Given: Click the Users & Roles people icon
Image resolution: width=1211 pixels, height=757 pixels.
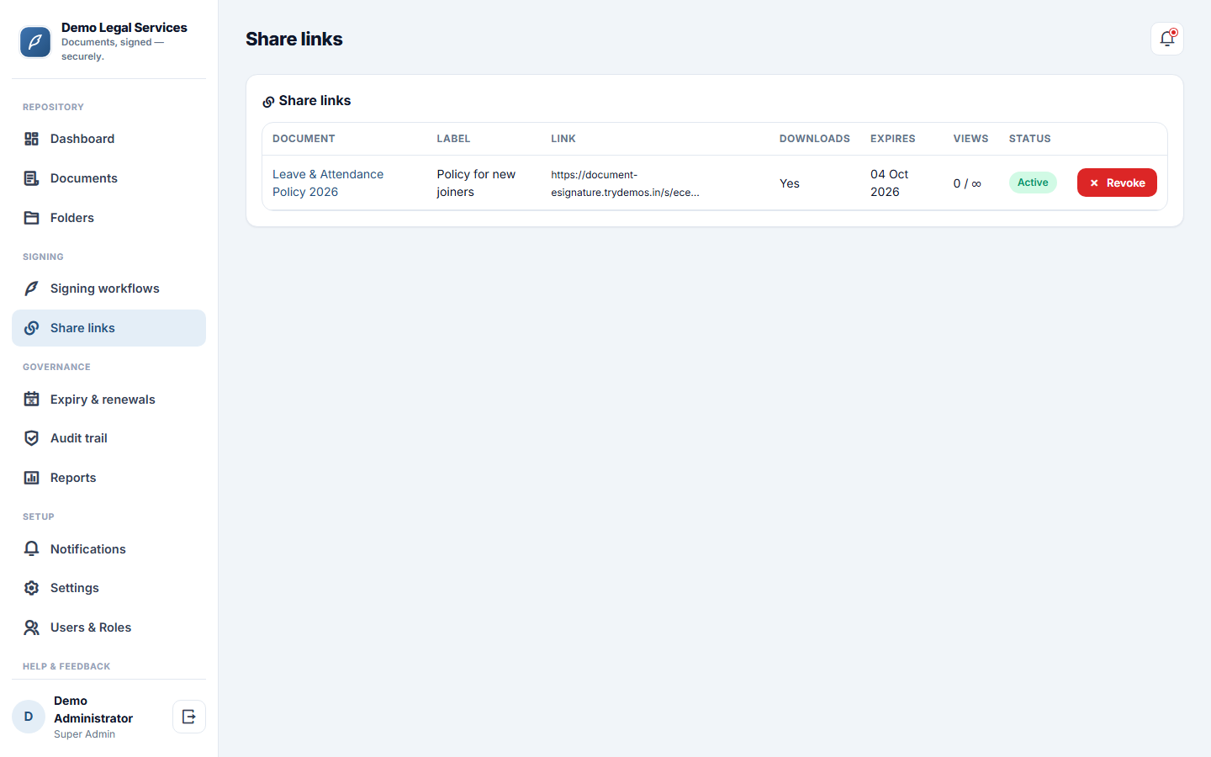Looking at the screenshot, I should tap(31, 627).
